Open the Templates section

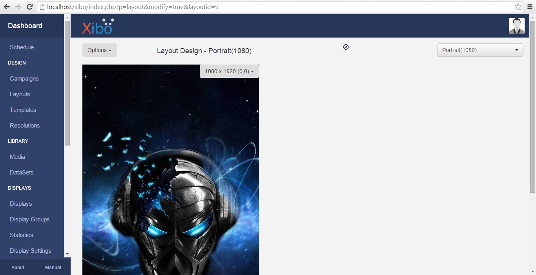tap(23, 110)
